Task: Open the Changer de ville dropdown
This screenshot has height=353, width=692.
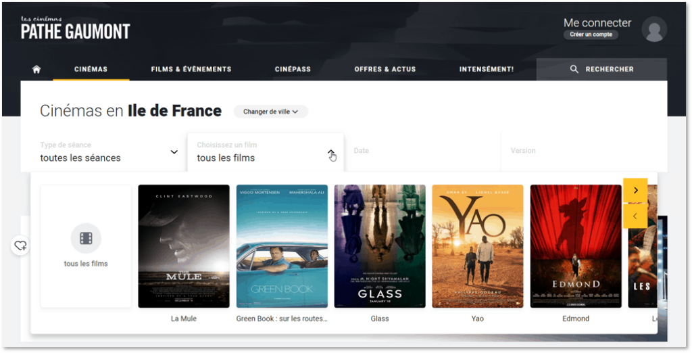Action: pos(270,112)
